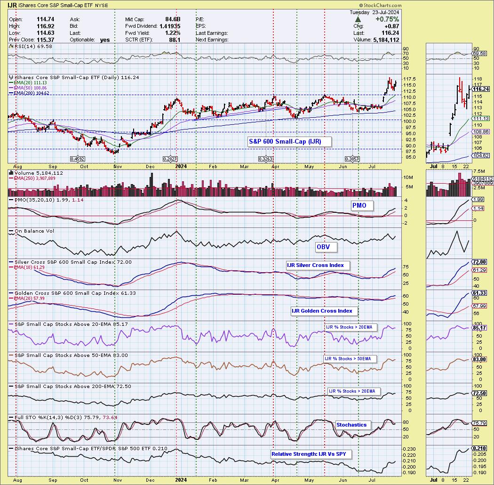Click the 'IJR Golden Cross Index' annotation
Viewport: 494px width, 485px height.
(325, 311)
